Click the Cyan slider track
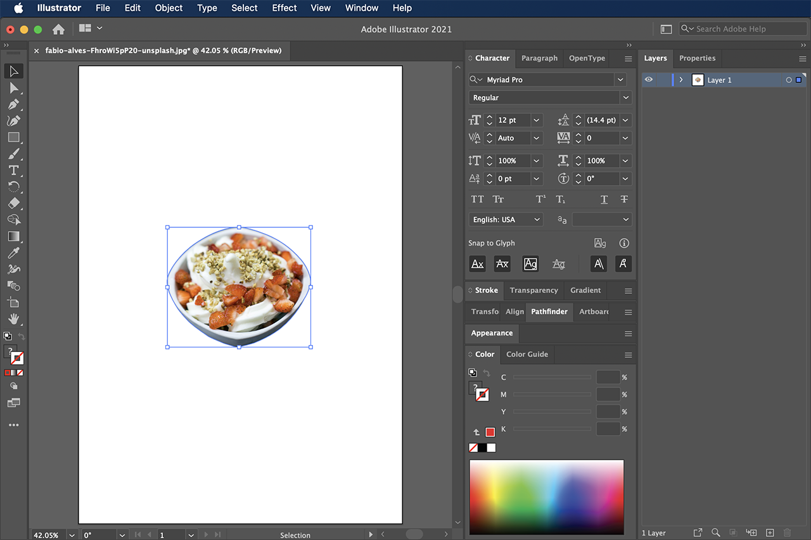 tap(552, 377)
